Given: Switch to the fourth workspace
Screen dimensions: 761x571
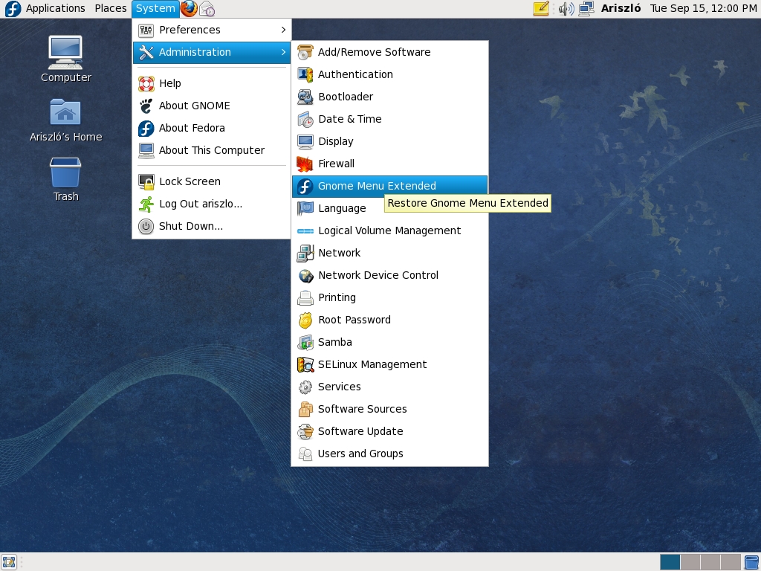Looking at the screenshot, I should 730,562.
